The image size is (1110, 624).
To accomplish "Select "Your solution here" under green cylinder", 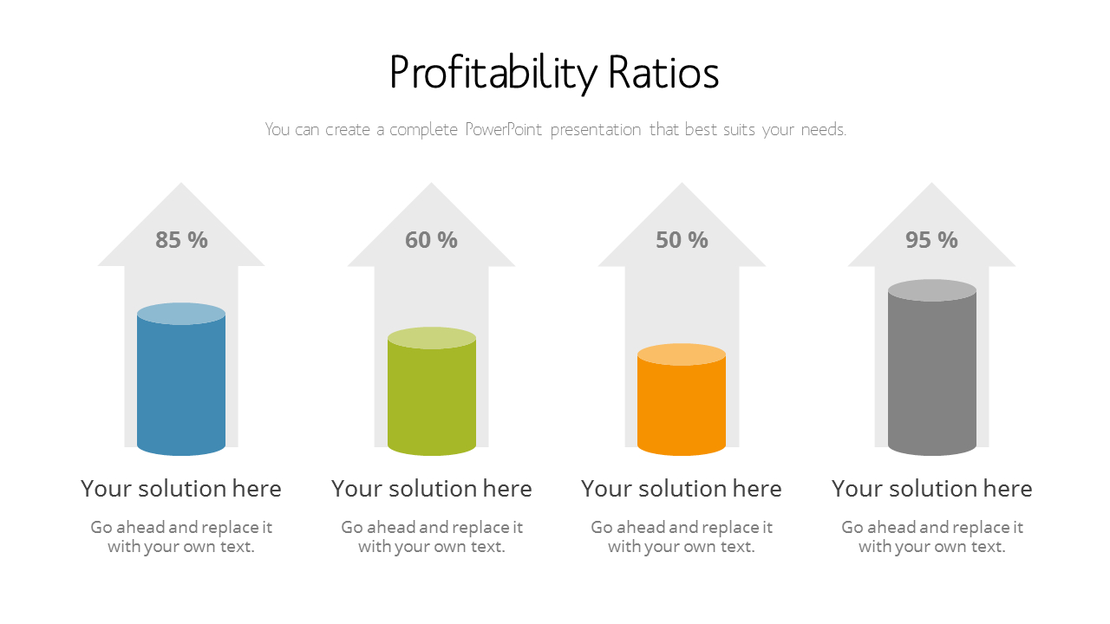I will pos(431,489).
